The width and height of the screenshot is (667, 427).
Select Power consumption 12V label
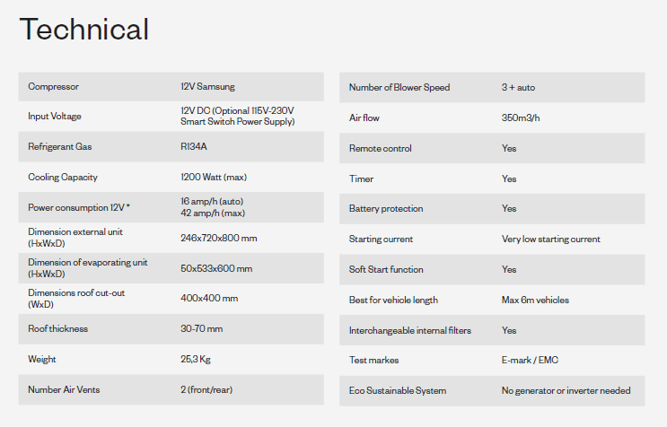pos(79,207)
